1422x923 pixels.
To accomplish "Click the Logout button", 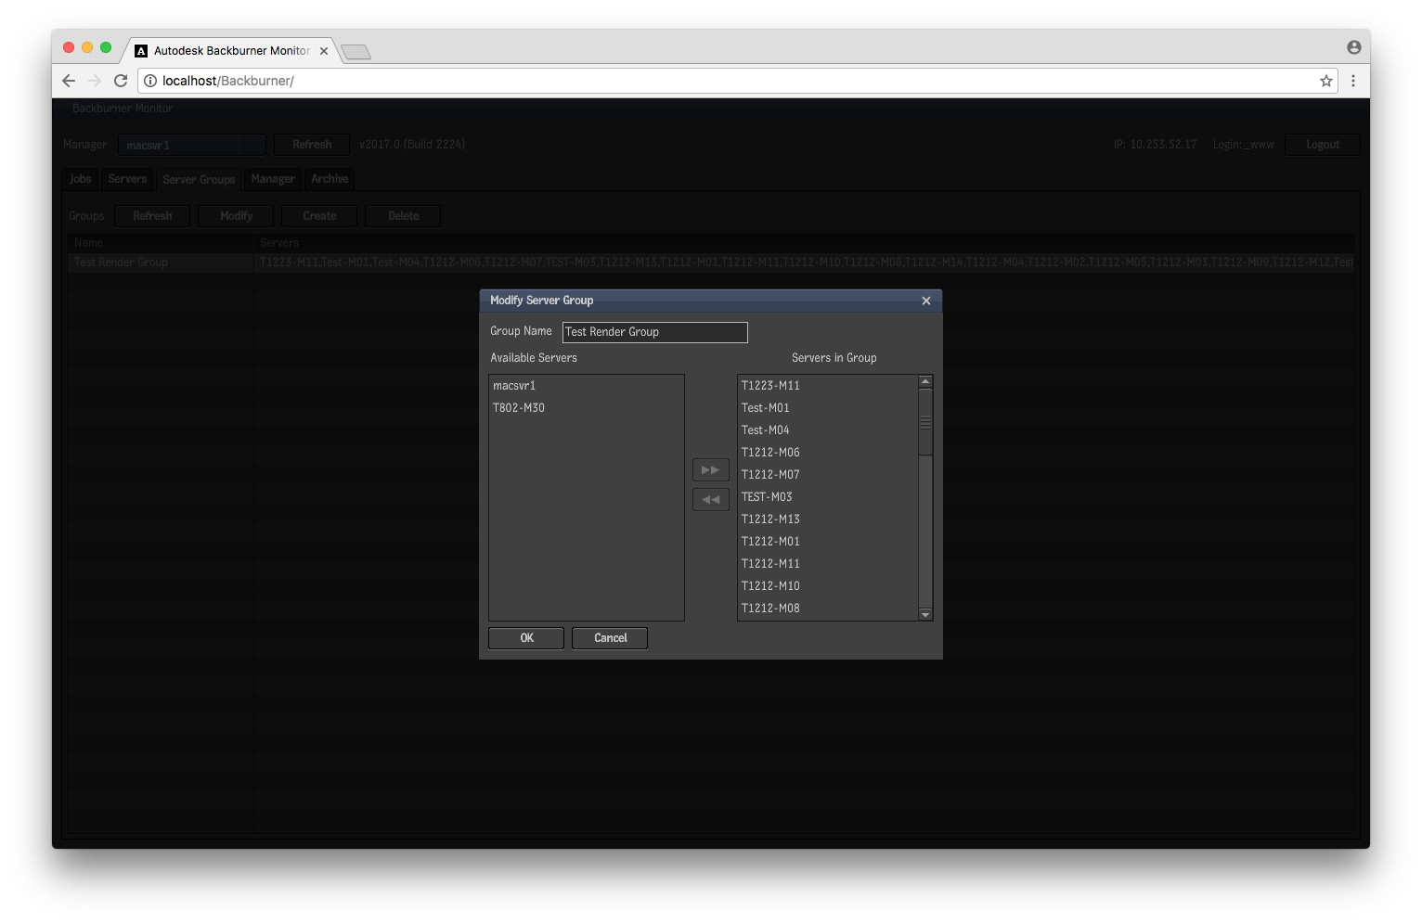I will pos(1322,145).
